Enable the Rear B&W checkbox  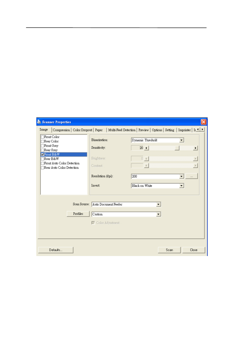pyautogui.click(x=42, y=159)
